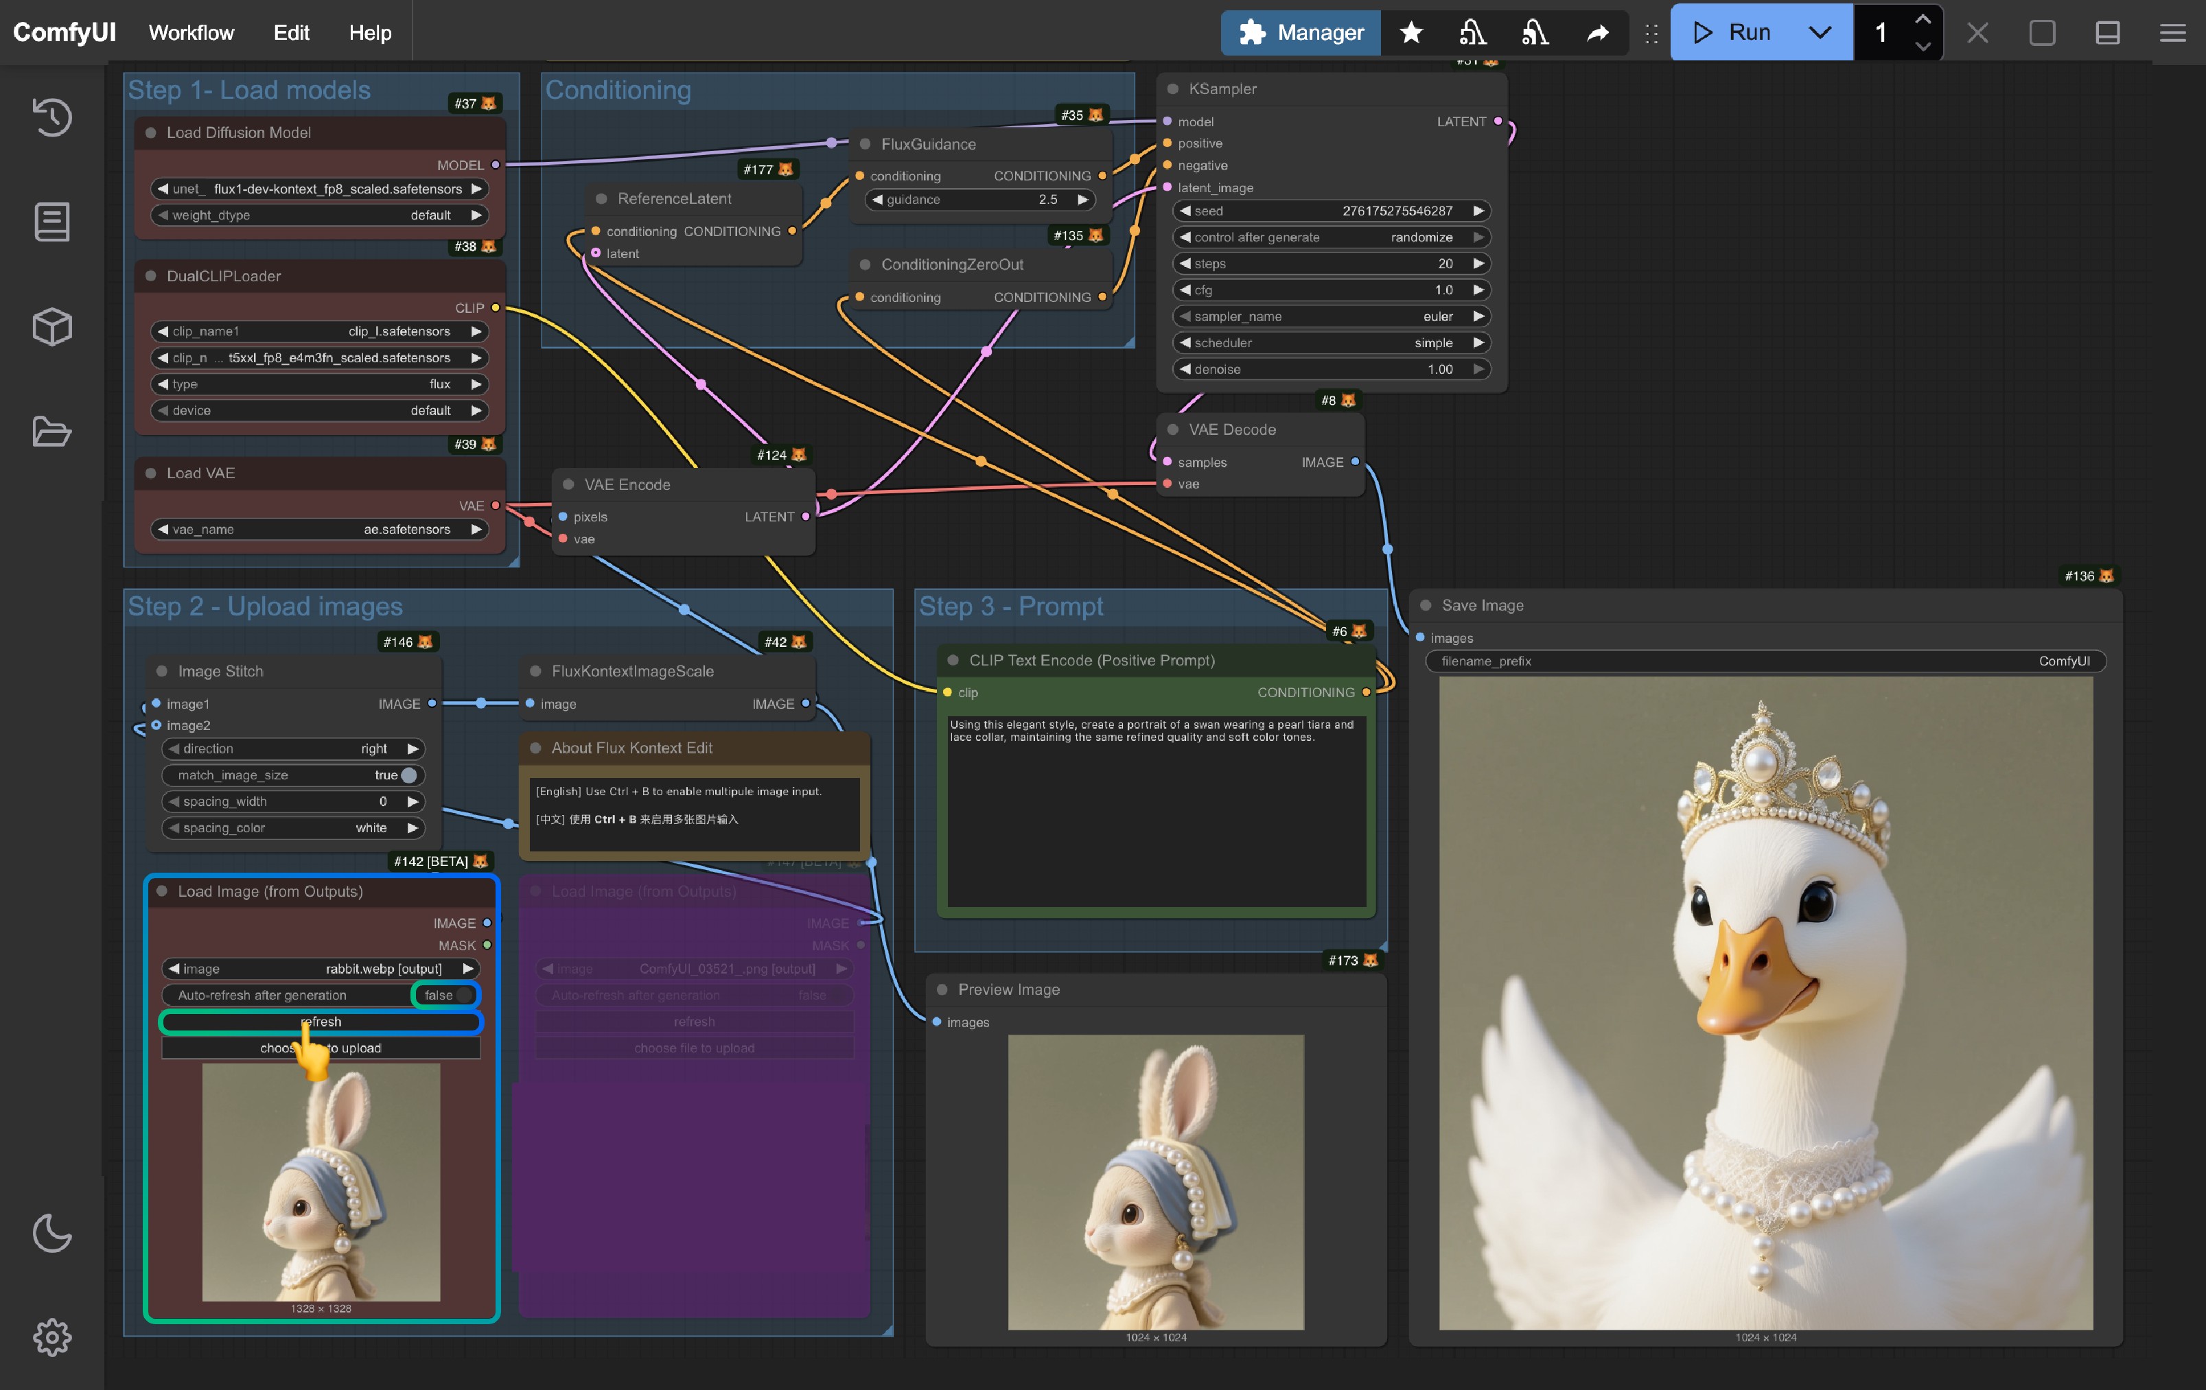2206x1390 pixels.
Task: Collapse the VAE Decode node dot
Action: 1172,429
